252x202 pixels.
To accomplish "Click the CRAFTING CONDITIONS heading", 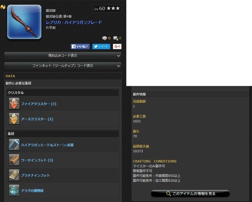I will tap(155, 161).
